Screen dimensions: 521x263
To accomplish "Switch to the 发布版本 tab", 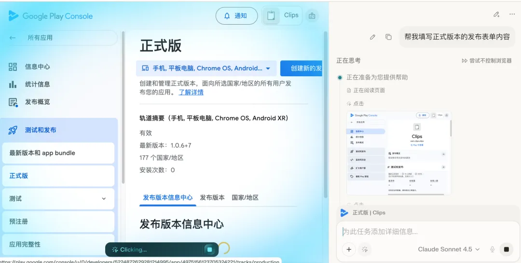I will (x=212, y=197).
